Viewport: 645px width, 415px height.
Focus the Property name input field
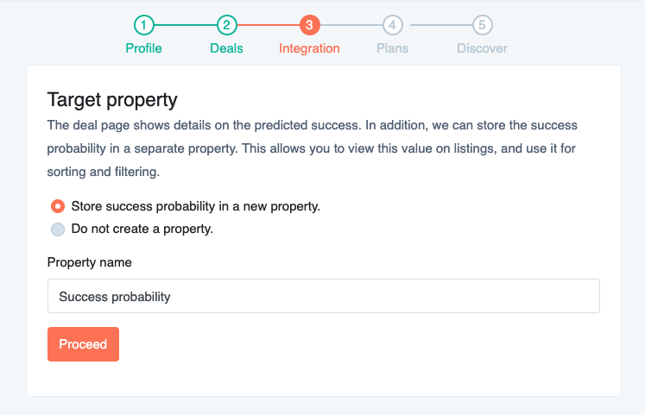323,296
